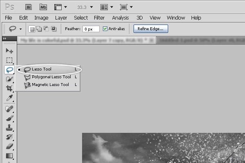
Task: Open the Filter menu
Action: click(99, 18)
